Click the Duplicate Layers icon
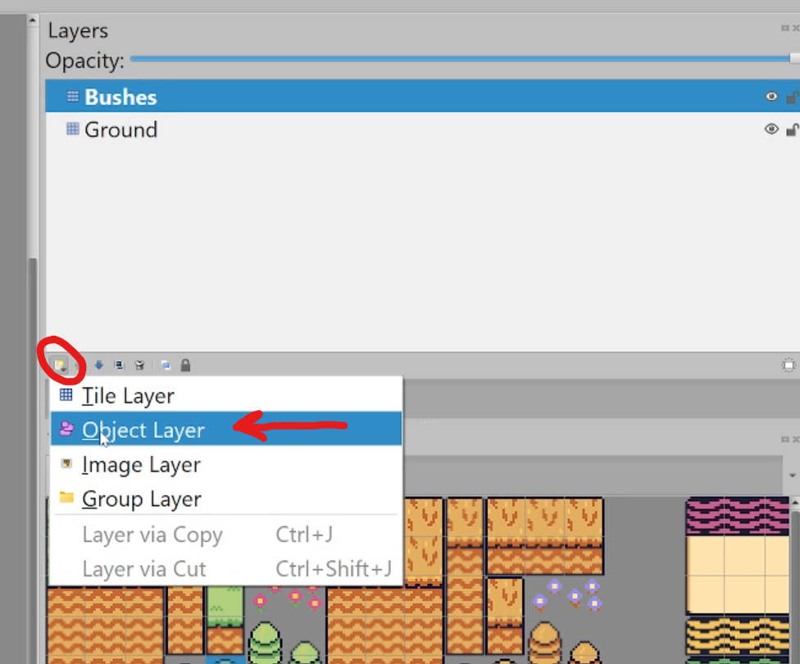Screen dimensions: 800x664 120,365
